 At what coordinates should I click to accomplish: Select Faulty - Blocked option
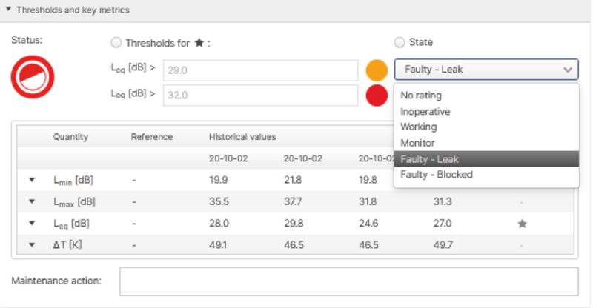(436, 175)
